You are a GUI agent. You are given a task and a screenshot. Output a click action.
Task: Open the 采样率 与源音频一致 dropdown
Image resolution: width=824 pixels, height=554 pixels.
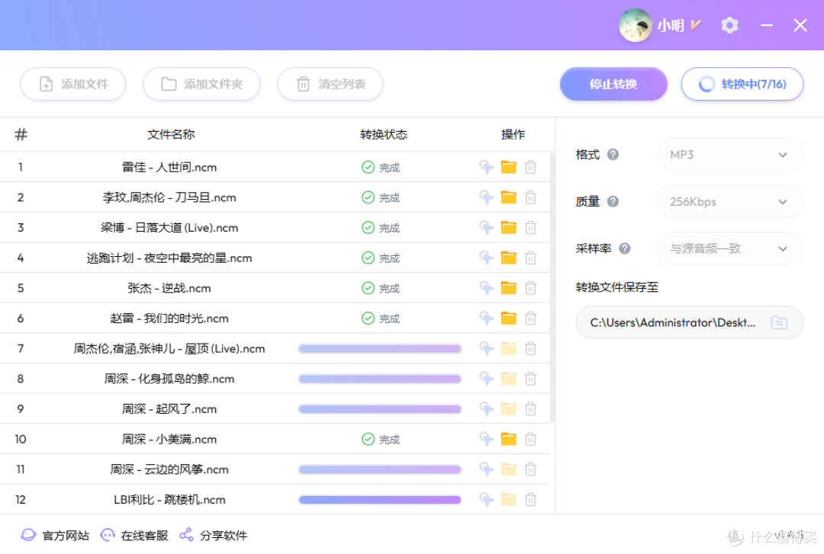(x=729, y=248)
